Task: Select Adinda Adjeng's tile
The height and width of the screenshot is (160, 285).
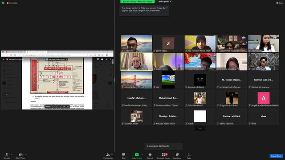Action: (137, 80)
